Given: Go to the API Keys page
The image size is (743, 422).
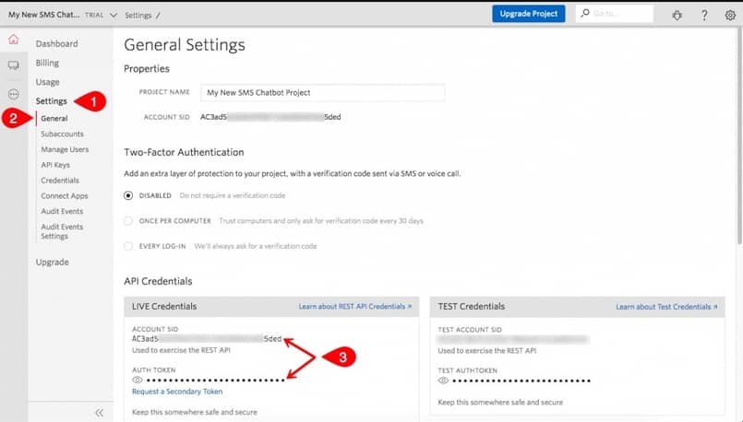Looking at the screenshot, I should 55,165.
